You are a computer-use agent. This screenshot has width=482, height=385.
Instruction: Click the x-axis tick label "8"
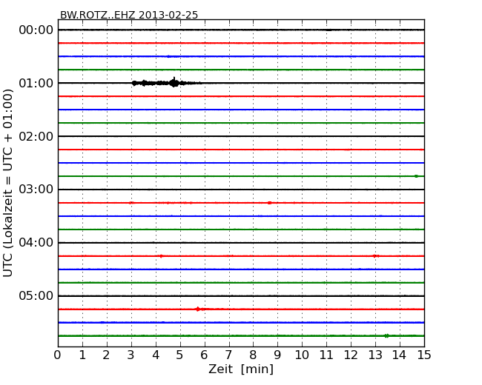click(253, 355)
